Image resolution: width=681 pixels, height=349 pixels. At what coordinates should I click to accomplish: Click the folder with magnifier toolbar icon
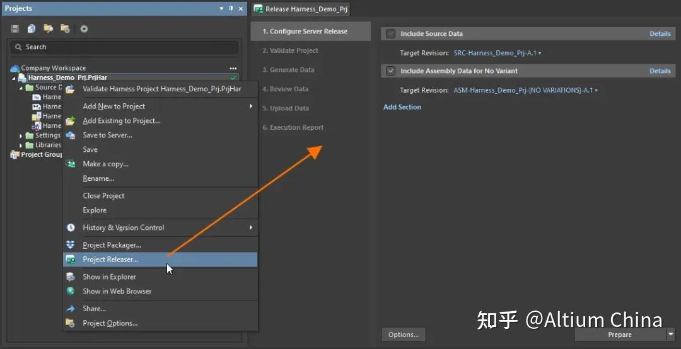(48, 28)
